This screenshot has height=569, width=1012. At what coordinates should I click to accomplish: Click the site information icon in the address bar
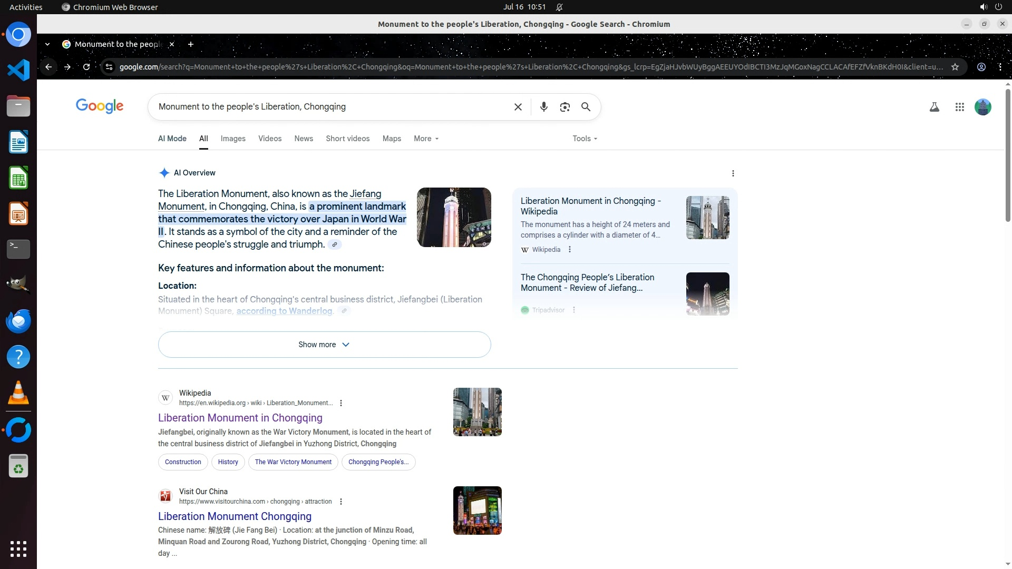tap(109, 67)
